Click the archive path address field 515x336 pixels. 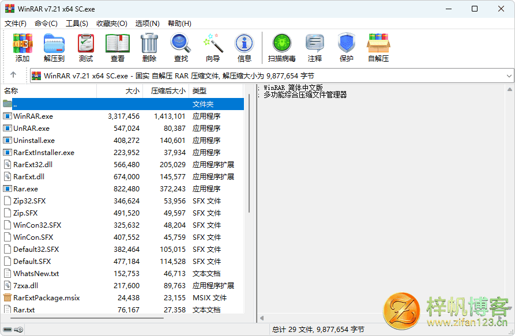coord(272,76)
